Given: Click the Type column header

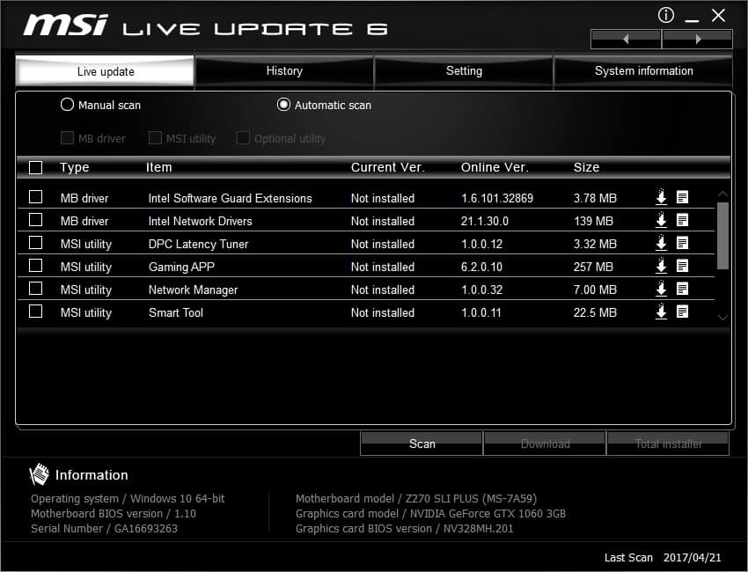Looking at the screenshot, I should [x=75, y=167].
